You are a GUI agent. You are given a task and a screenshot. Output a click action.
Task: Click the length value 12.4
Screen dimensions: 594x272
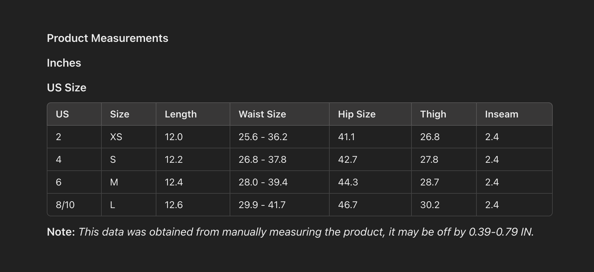[x=173, y=182]
